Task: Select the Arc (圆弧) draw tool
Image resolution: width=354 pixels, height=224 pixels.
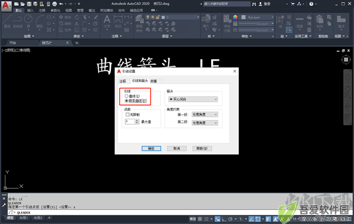Action: pyautogui.click(x=40, y=22)
